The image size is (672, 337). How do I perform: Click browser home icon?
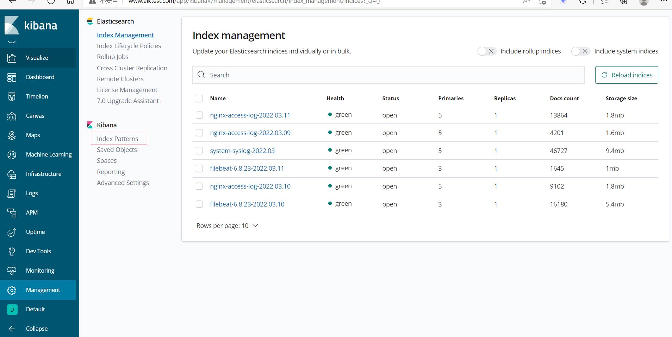click(x=70, y=1)
